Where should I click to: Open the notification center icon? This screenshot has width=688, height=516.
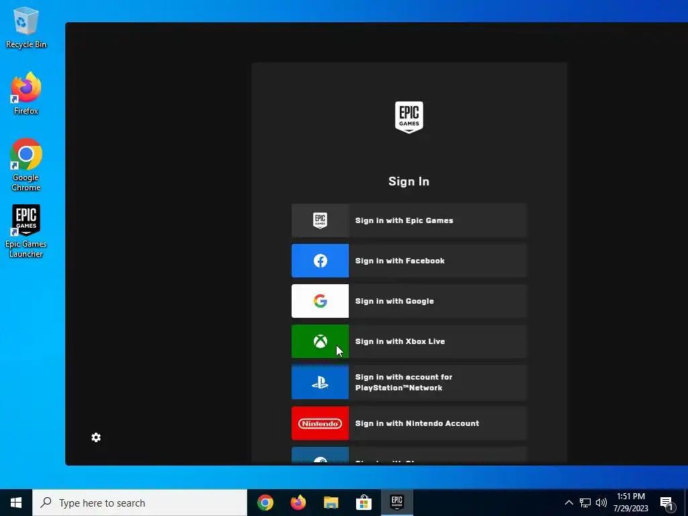tap(668, 503)
